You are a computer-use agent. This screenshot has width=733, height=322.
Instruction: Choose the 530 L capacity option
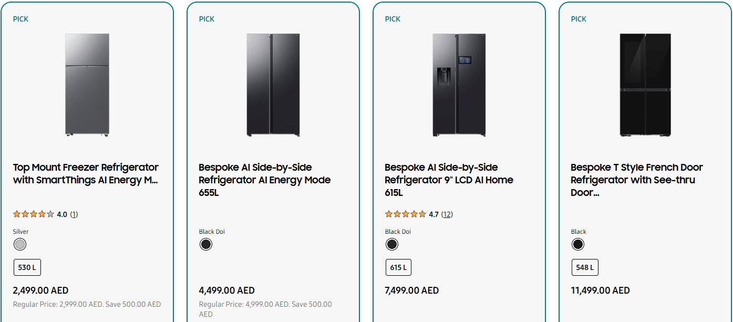pyautogui.click(x=27, y=267)
